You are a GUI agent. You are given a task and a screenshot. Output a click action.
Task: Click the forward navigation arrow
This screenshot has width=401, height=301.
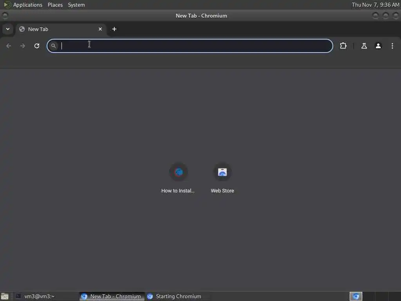click(22, 46)
